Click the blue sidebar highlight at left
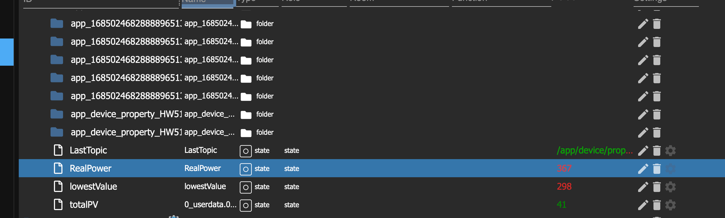 click(7, 52)
